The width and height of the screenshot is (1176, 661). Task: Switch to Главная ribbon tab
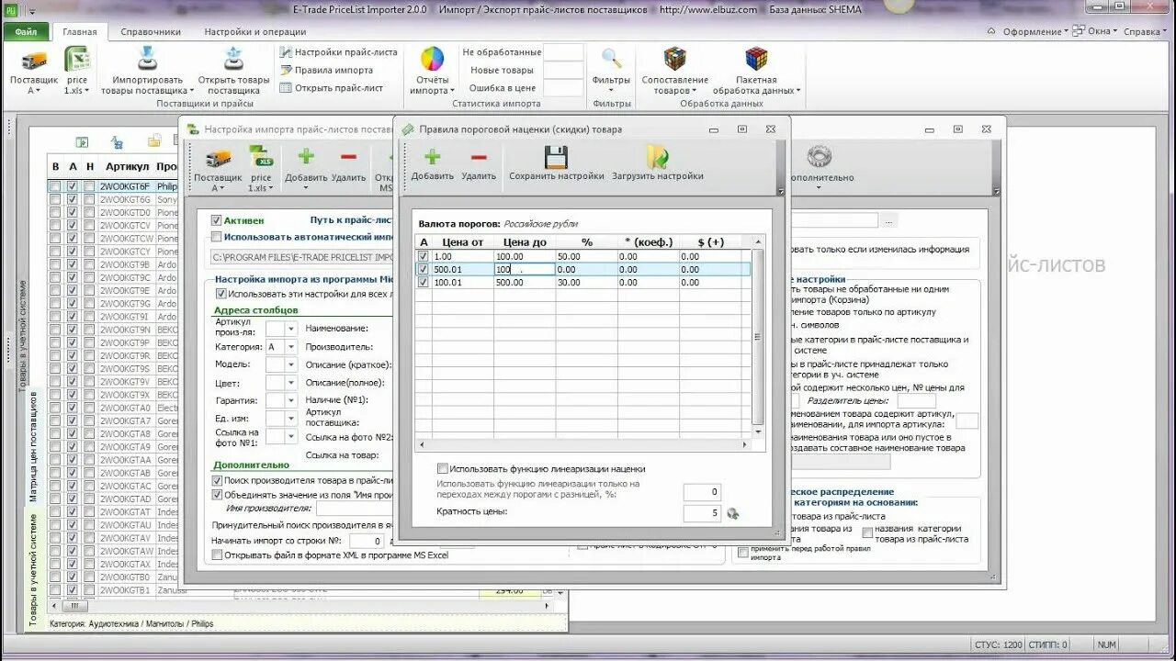[80, 31]
